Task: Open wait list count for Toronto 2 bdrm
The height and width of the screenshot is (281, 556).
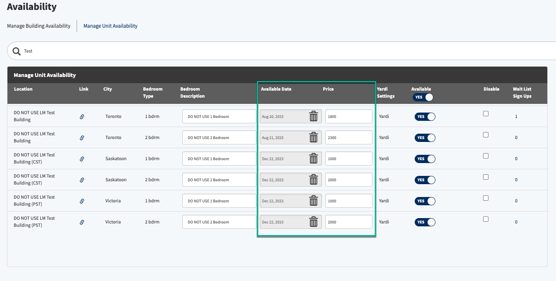Action: 516,138
